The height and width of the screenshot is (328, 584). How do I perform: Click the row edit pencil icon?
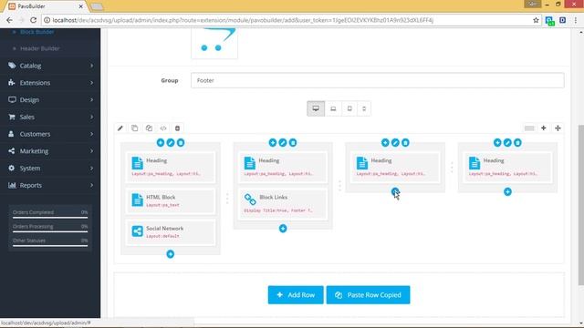click(x=120, y=128)
